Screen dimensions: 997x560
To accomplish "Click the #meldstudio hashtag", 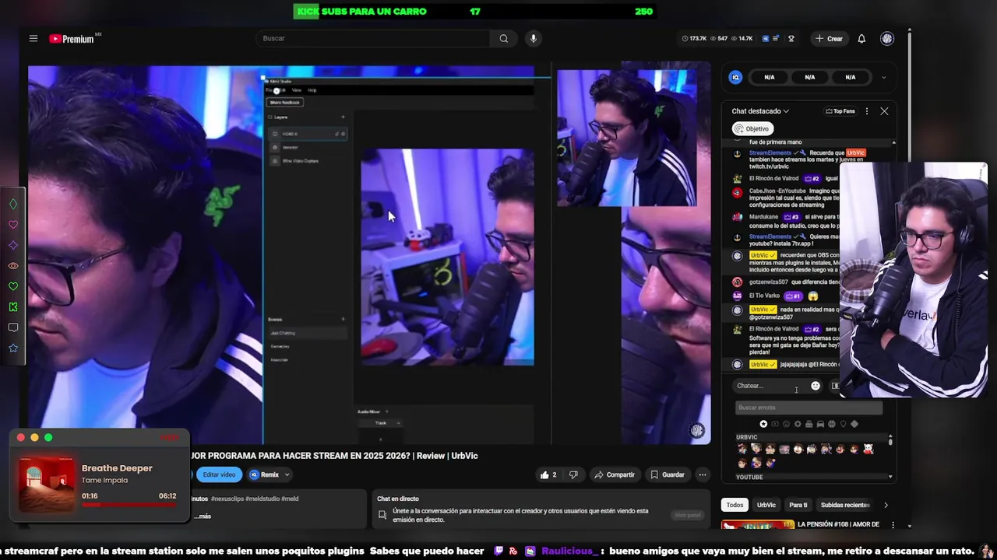I will point(262,499).
